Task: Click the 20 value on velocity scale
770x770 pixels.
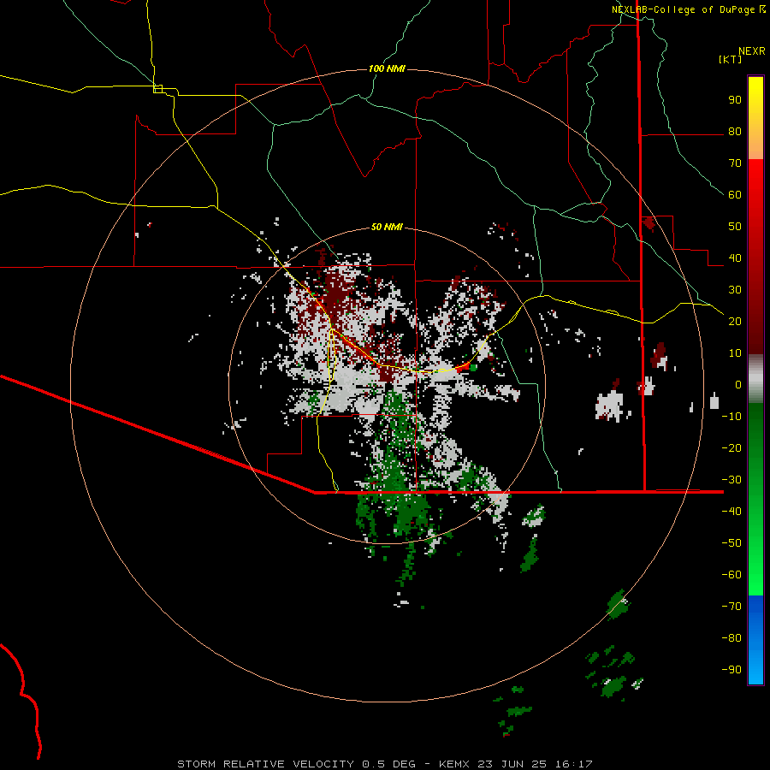Action: click(x=735, y=321)
